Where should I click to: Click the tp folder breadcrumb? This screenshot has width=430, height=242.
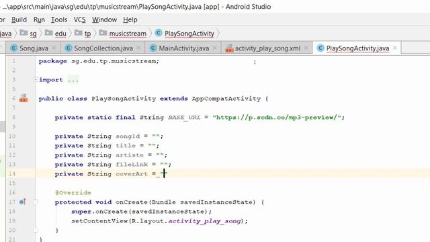[87, 34]
